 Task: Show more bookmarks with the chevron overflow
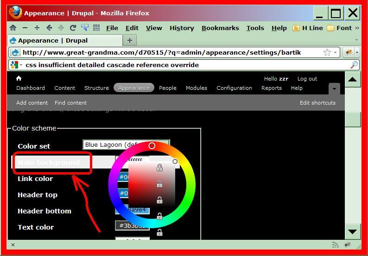click(357, 28)
